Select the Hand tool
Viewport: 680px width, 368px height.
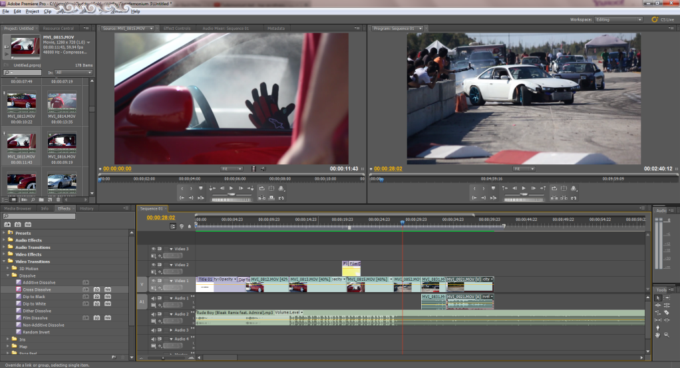point(658,335)
